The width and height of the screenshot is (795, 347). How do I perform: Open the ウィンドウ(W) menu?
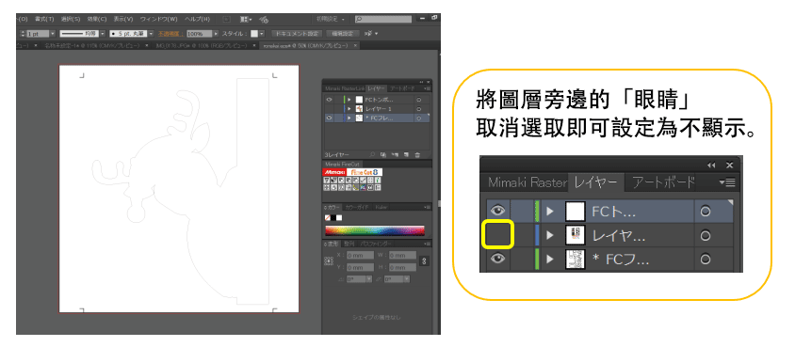158,19
